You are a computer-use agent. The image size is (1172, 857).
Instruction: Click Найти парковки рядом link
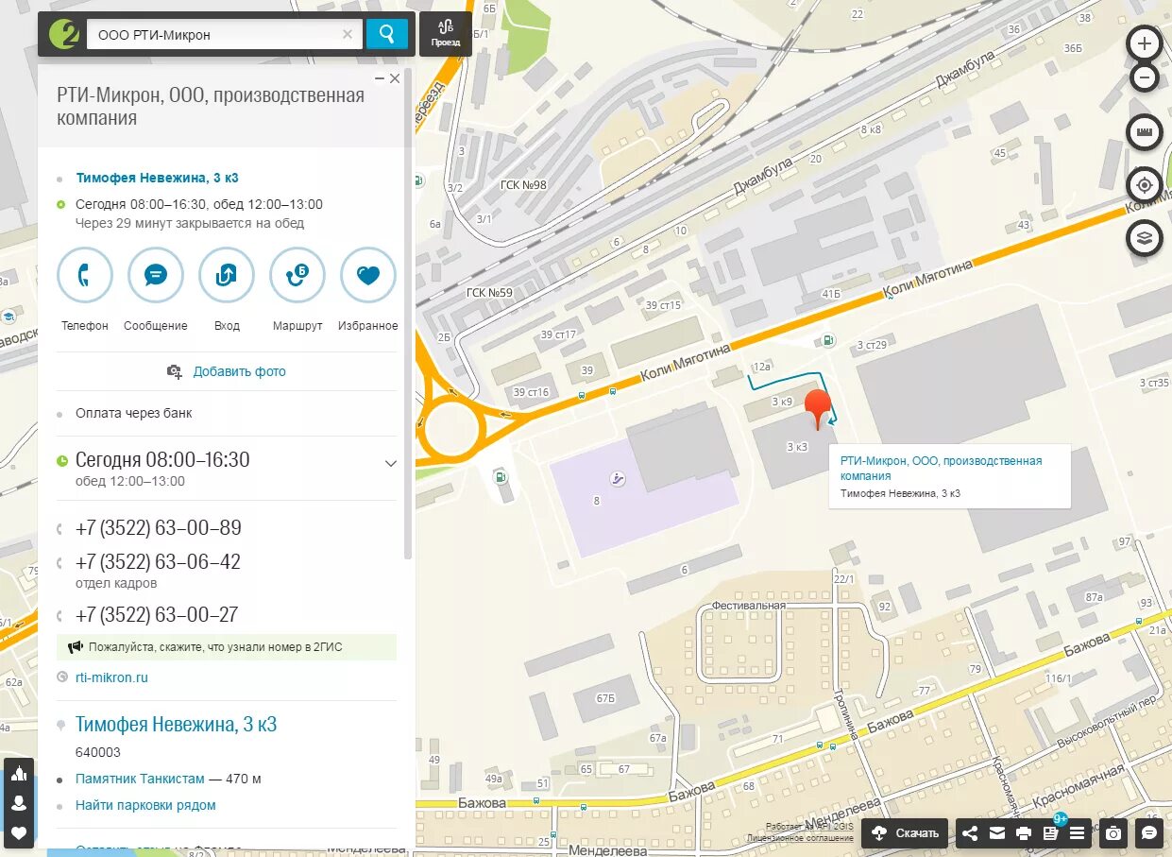click(145, 805)
